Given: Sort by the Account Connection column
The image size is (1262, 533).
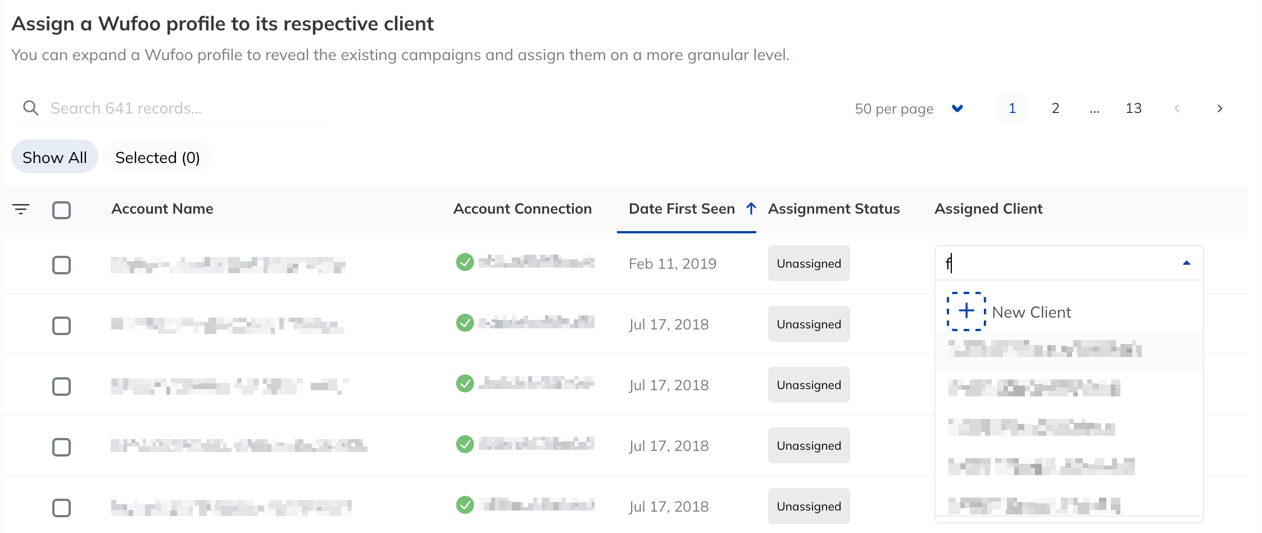Looking at the screenshot, I should click(523, 209).
